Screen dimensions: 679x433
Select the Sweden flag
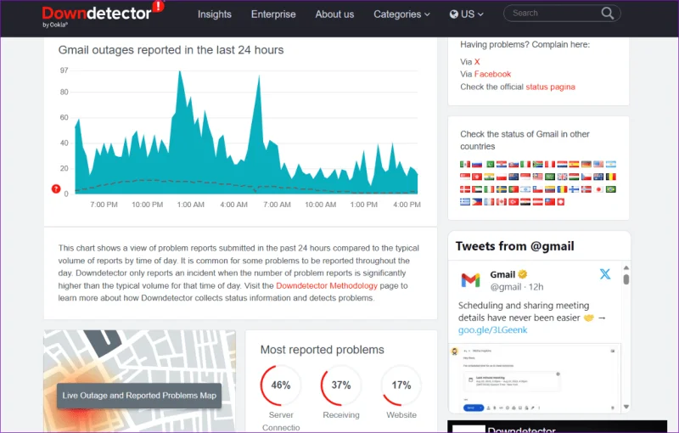502,189
